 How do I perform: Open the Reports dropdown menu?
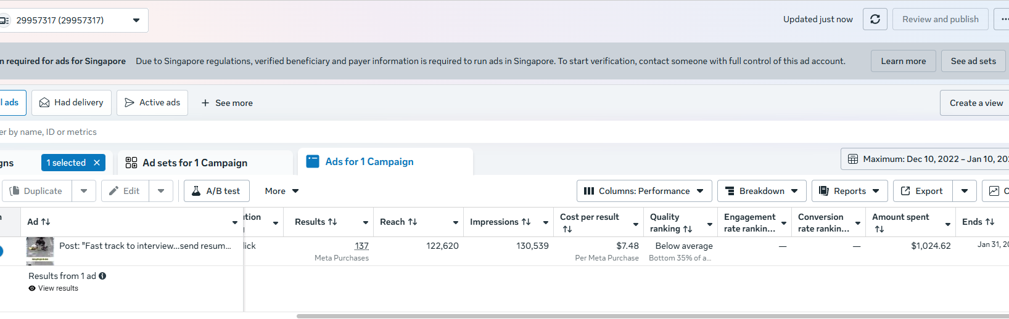pyautogui.click(x=849, y=191)
